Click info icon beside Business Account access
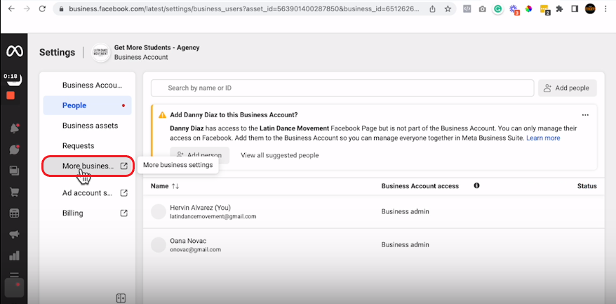 coord(476,185)
